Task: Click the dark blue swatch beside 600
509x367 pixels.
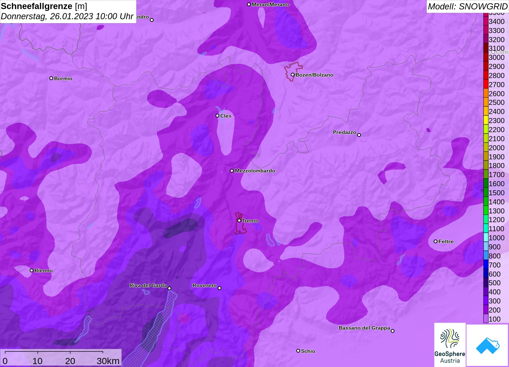Action: coord(486,274)
